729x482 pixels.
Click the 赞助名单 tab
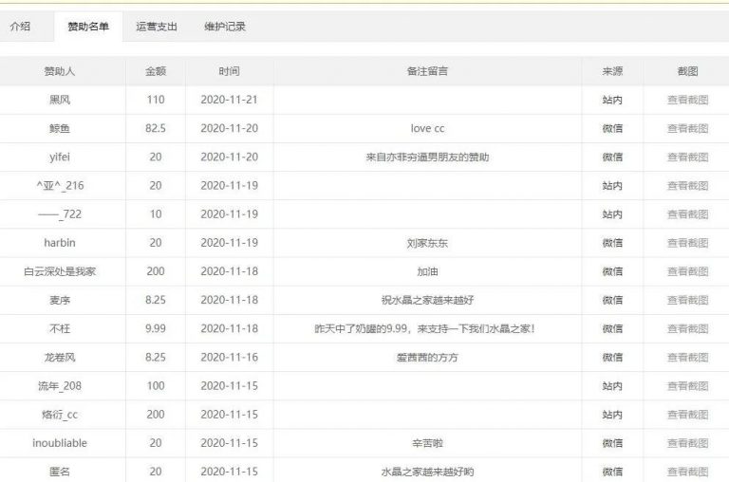point(88,27)
